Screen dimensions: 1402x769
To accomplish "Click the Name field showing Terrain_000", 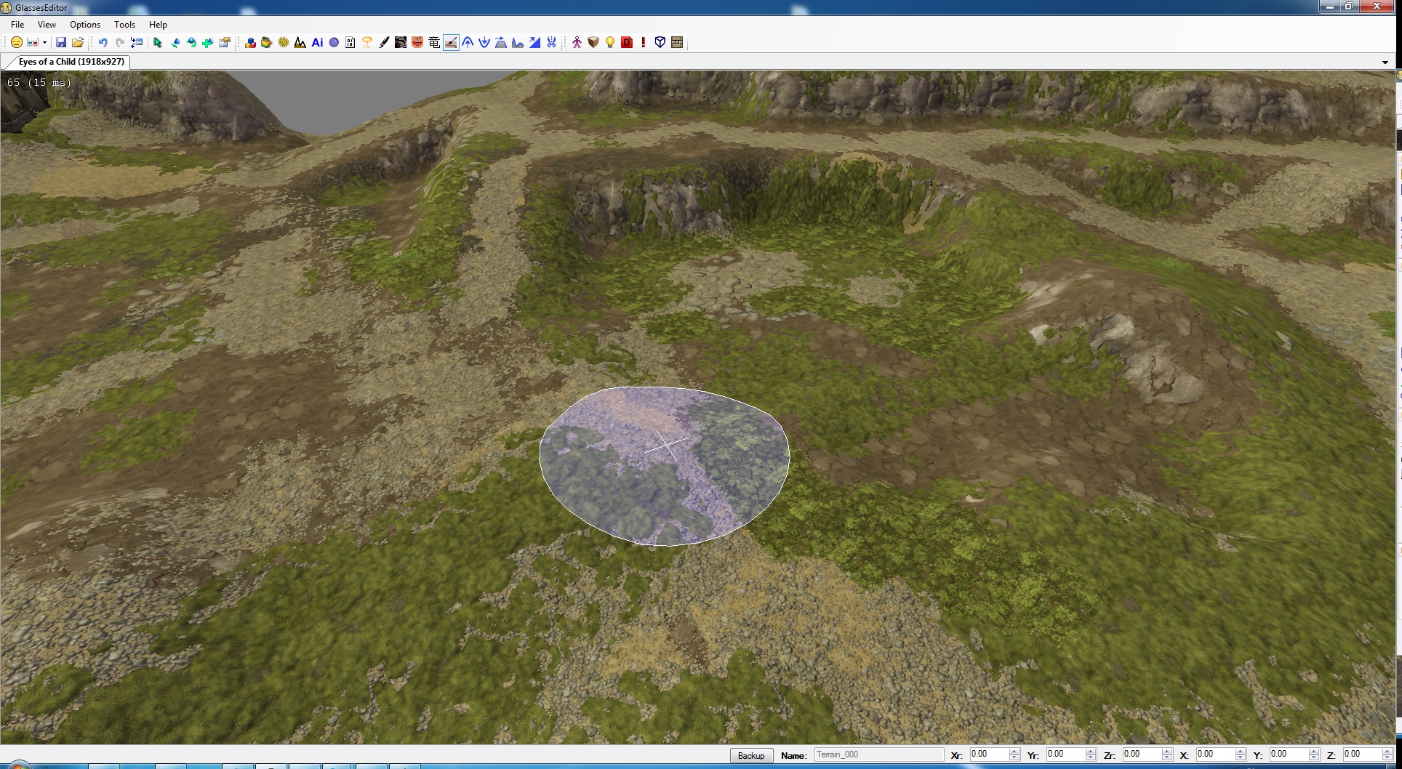I will (878, 755).
